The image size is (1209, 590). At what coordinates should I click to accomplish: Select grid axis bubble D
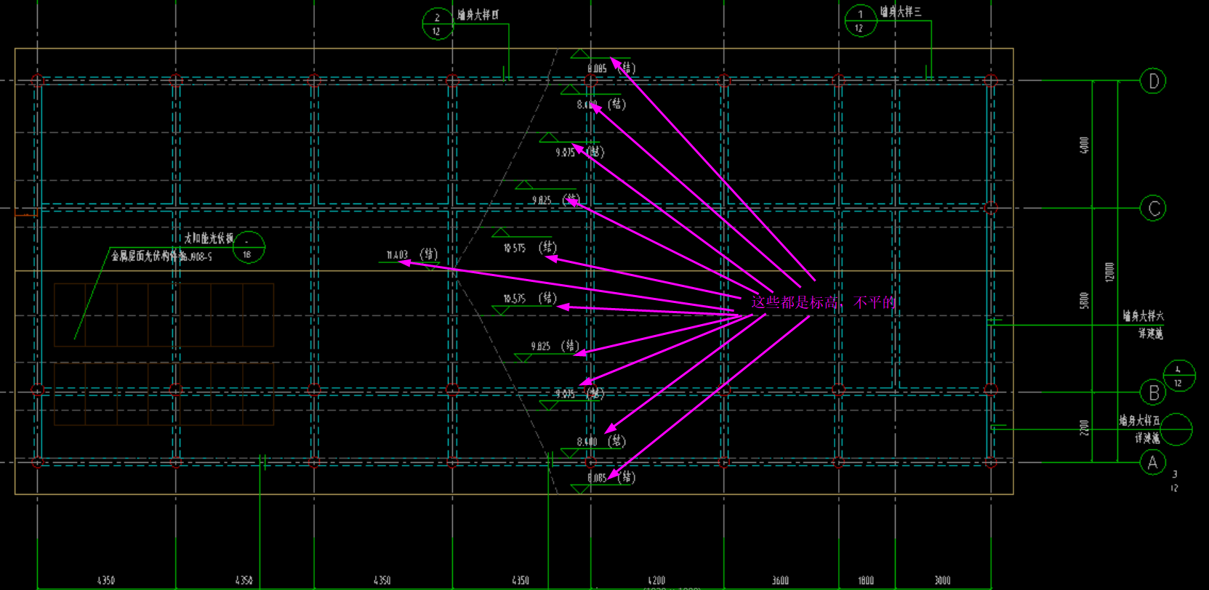(1153, 81)
